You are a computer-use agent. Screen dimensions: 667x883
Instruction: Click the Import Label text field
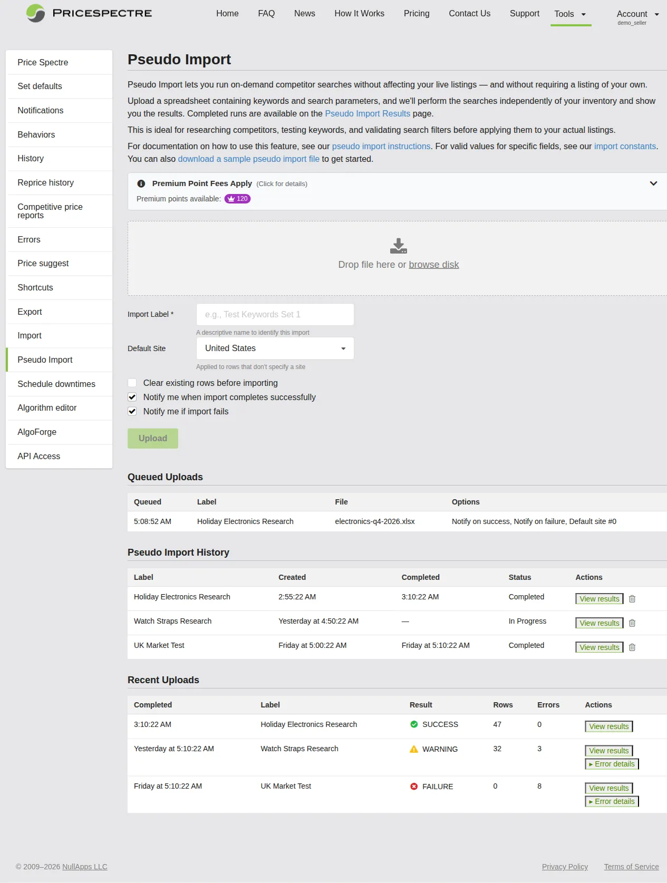(x=275, y=315)
